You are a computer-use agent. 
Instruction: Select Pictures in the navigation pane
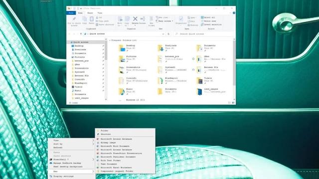tap(80, 57)
